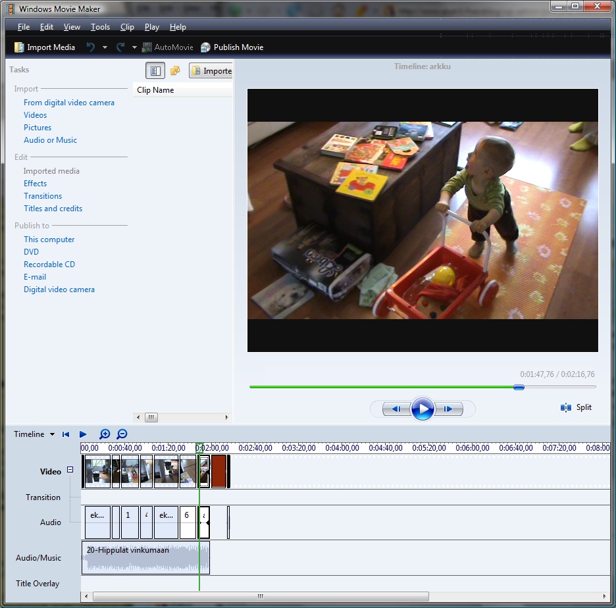Collapse the Video track expander
The width and height of the screenshot is (616, 608).
pos(70,469)
